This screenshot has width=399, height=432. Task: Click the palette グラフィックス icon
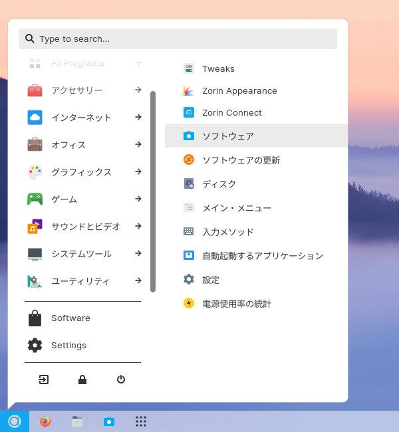[x=35, y=172]
